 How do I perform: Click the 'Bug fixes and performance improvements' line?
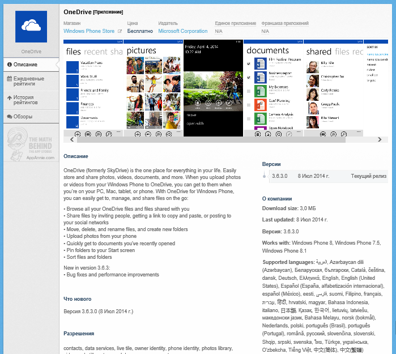[112, 275]
